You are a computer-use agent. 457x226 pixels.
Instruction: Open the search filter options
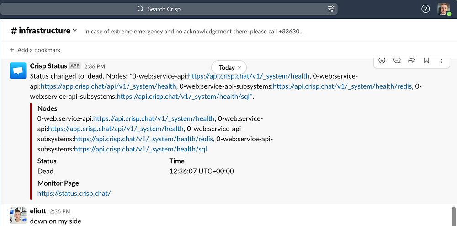click(331, 9)
